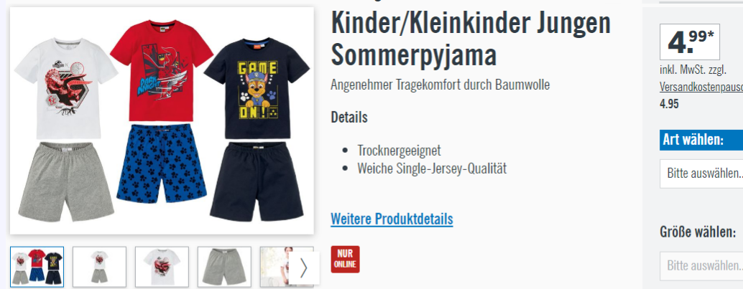Screen dimensions: 743x289
Task: Select the three-pyjama-set overview thumbnail
Action: [37, 267]
